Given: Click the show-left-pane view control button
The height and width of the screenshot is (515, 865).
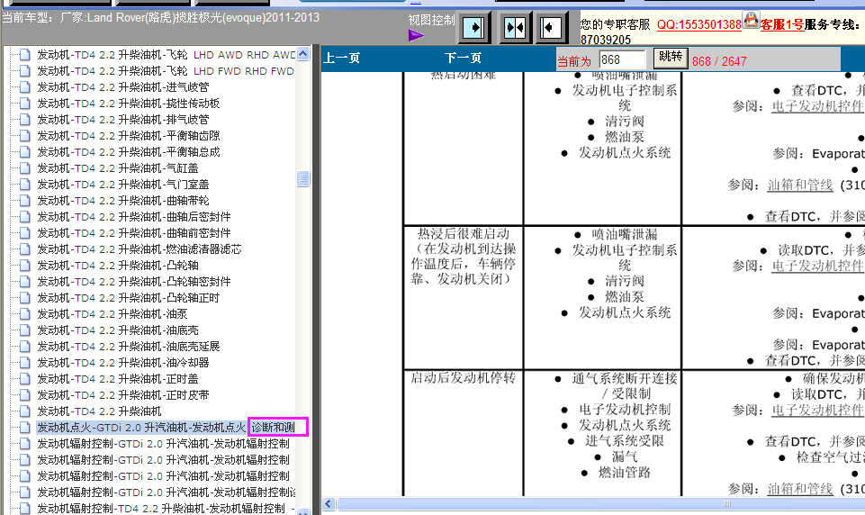Looking at the screenshot, I should pos(551,28).
